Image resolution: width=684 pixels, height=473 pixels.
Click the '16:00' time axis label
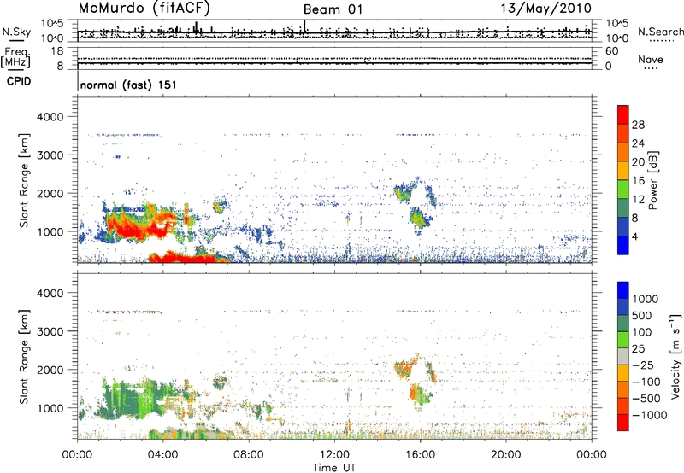click(x=420, y=455)
